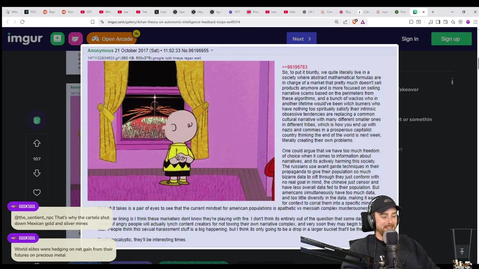This screenshot has width=479, height=269.
Task: Open media control music note icon
Action: pyautogui.click(x=431, y=22)
